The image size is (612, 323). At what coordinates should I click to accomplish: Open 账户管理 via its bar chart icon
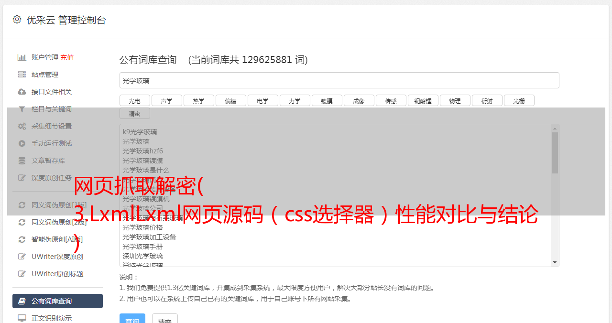[22, 57]
